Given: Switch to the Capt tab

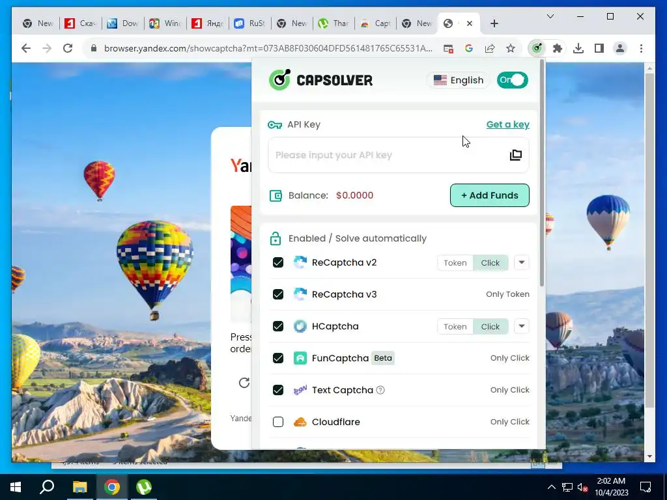Looking at the screenshot, I should [375, 23].
